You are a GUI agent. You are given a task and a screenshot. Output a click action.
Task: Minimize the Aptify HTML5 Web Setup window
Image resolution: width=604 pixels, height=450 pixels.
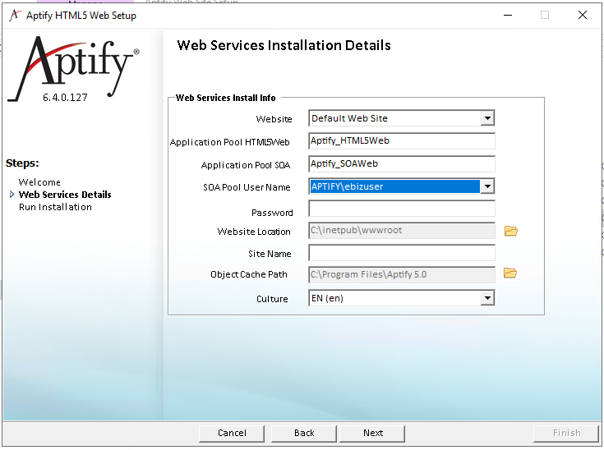coord(508,16)
